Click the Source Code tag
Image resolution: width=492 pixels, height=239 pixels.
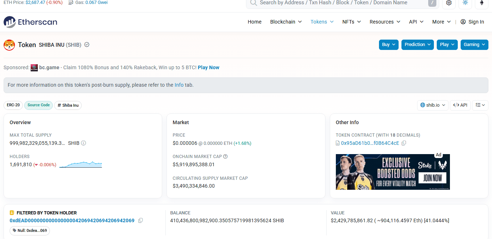pos(39,105)
